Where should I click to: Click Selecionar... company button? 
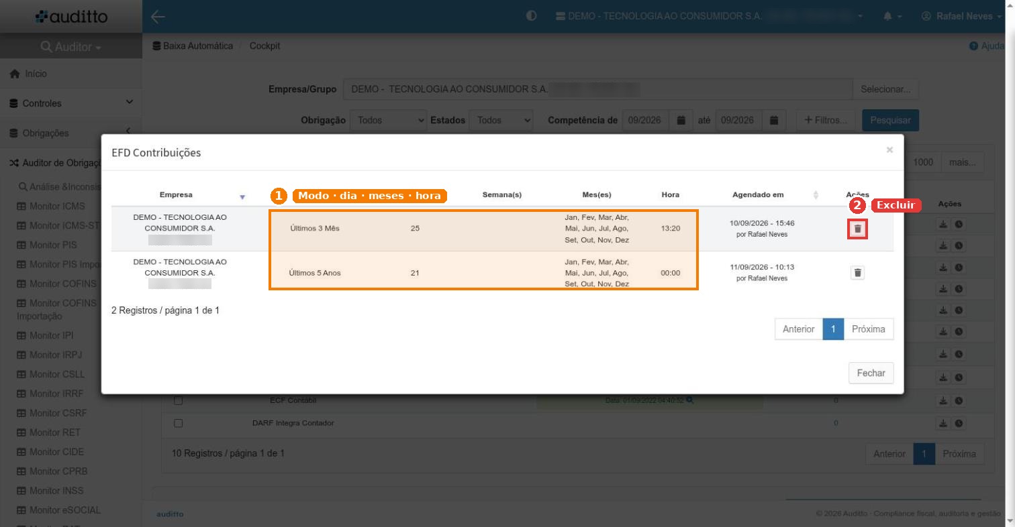tap(885, 89)
